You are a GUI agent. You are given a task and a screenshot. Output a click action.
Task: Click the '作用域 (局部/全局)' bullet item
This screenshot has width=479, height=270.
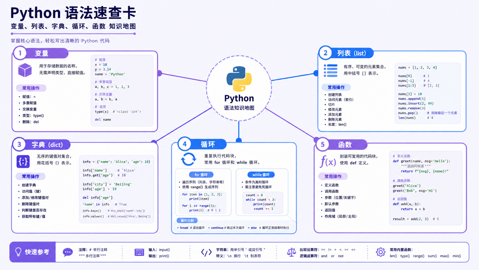[341, 216]
